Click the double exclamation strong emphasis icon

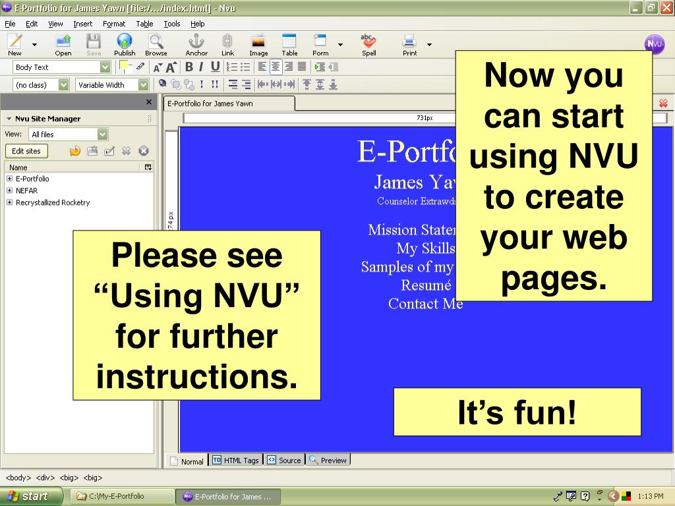(215, 84)
